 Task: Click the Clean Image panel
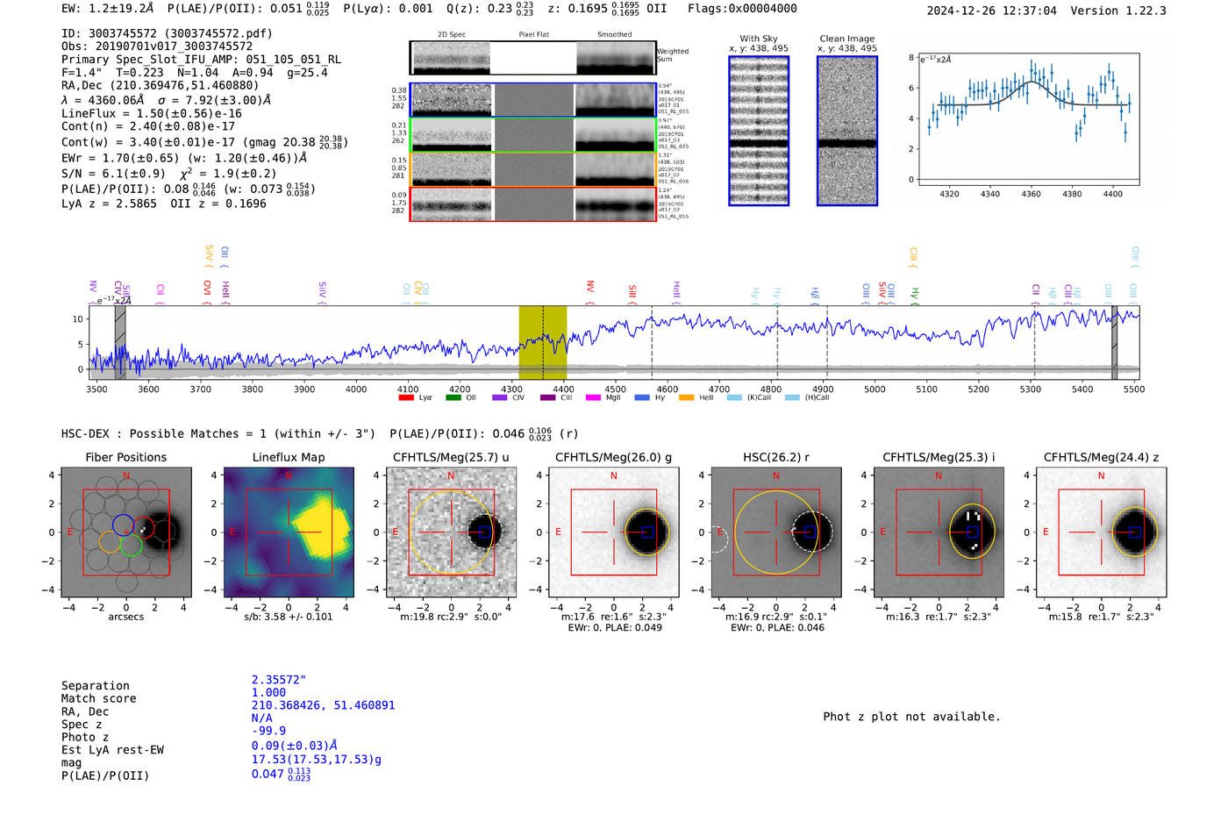(847, 131)
